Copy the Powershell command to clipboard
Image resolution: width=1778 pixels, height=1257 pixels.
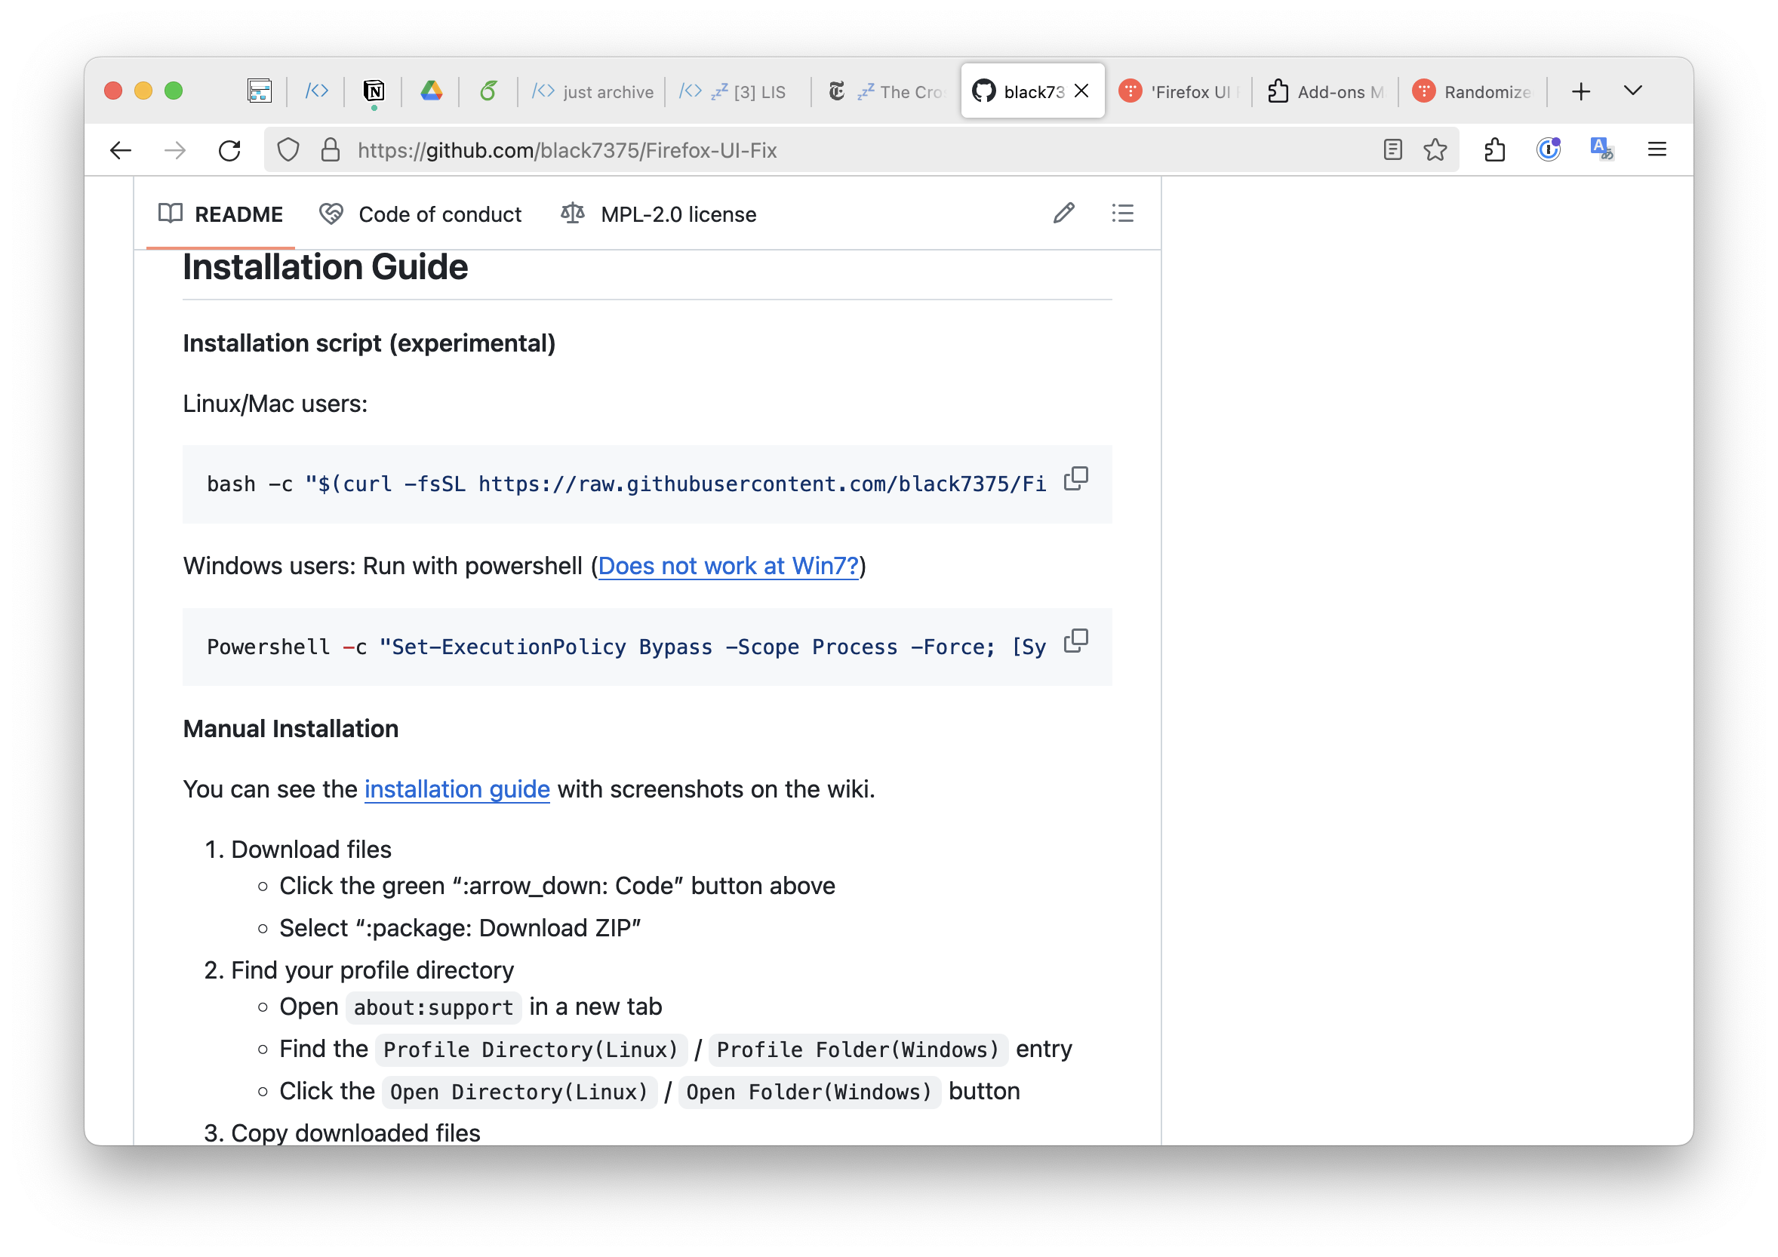pyautogui.click(x=1075, y=641)
